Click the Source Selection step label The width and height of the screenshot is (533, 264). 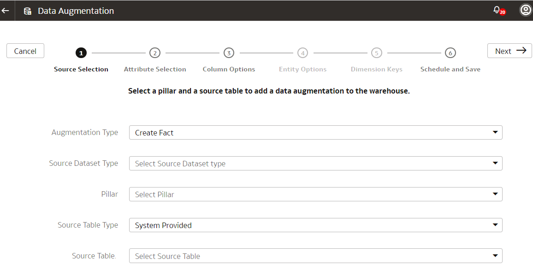[x=81, y=69]
